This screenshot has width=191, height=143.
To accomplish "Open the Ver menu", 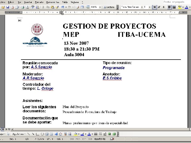I will tap(19, 2).
